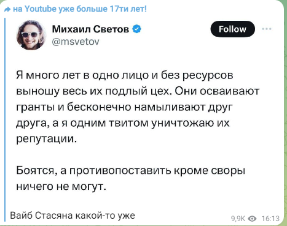This screenshot has width=287, height=226.
Task: Click the line 'гранты и бесконечно намыливают друг'
Action: 125,107
